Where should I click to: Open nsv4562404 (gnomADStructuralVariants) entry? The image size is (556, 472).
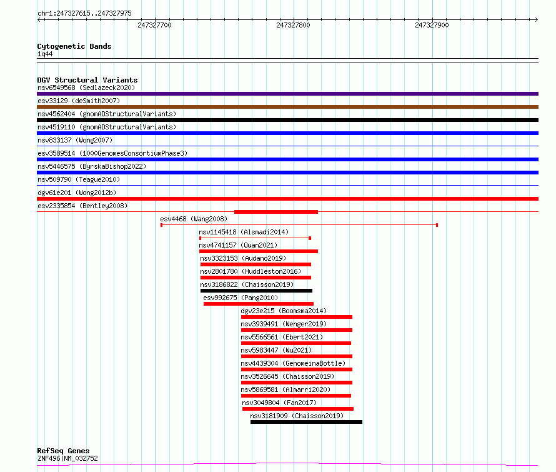(107, 114)
